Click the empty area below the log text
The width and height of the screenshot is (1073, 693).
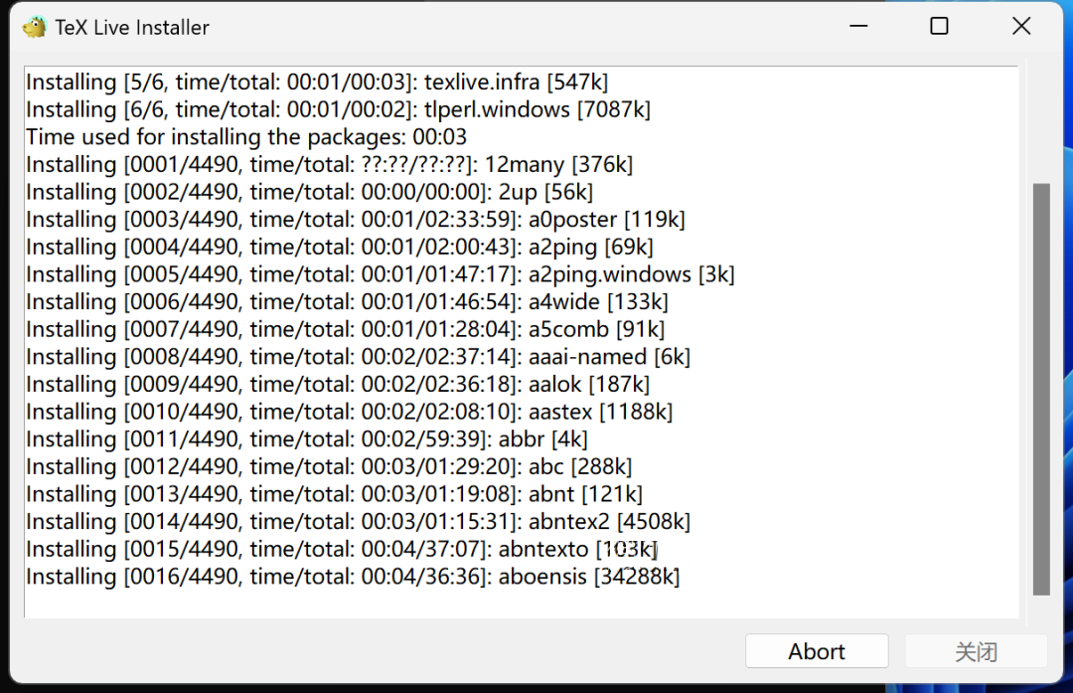pos(497,604)
